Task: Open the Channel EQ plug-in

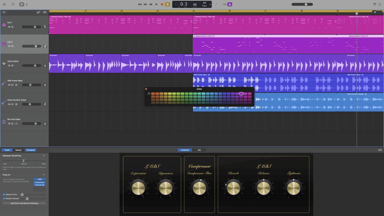Action: [x=40, y=185]
